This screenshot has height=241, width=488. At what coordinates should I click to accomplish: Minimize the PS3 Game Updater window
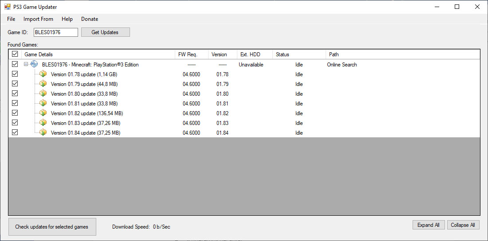(x=437, y=7)
